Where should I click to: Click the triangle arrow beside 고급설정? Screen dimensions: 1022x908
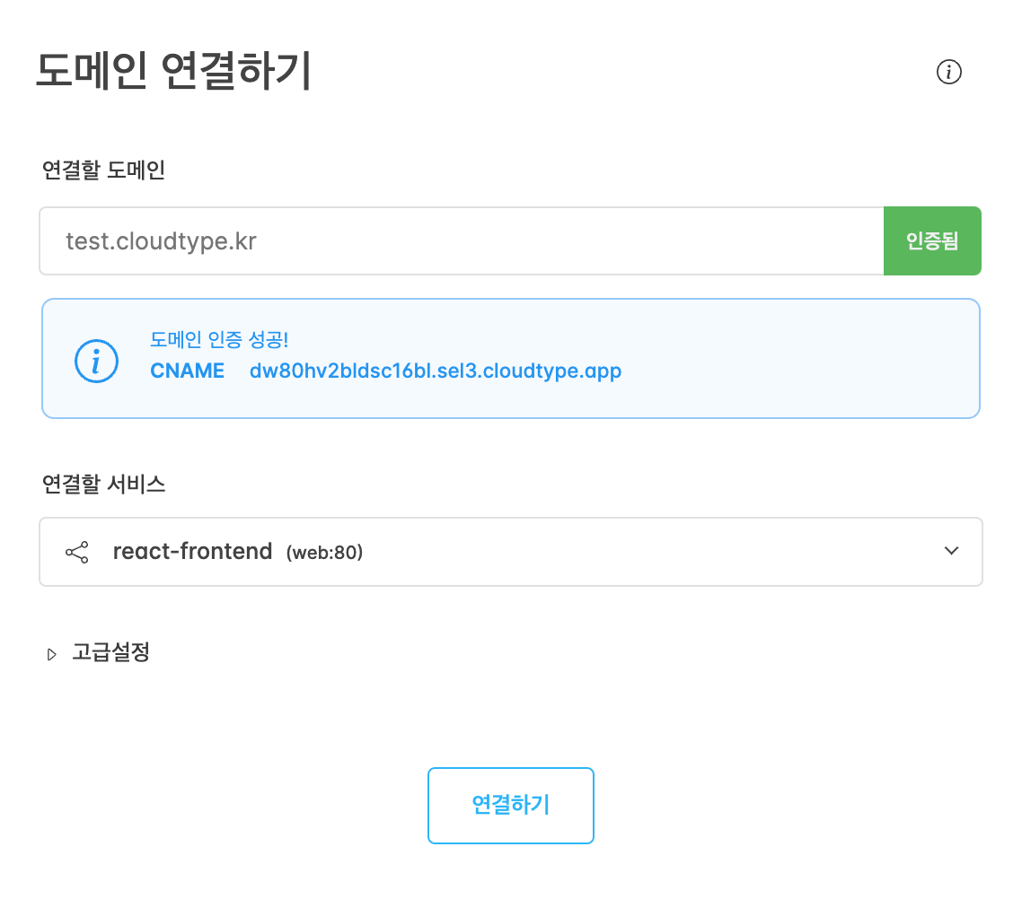[x=51, y=654]
